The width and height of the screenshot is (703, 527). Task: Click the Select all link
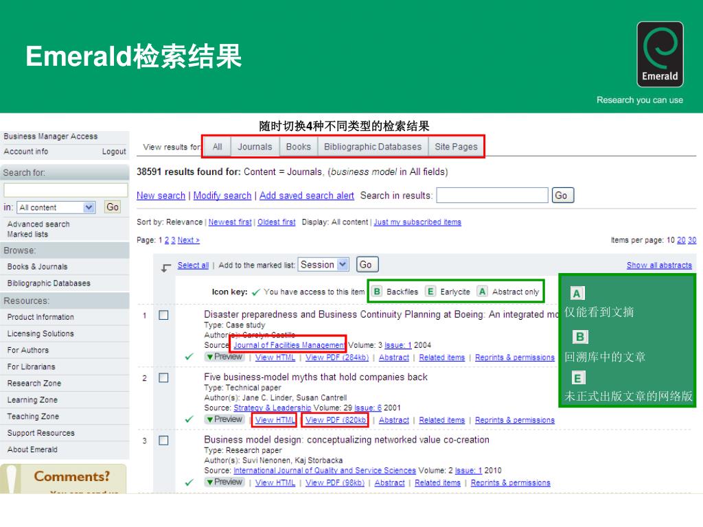coord(193,266)
